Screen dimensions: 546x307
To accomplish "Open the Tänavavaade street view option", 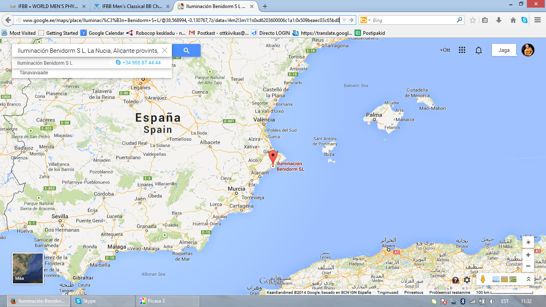I will (x=34, y=73).
